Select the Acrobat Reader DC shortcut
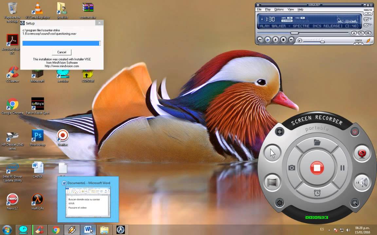The image size is (377, 235). [x=12, y=44]
